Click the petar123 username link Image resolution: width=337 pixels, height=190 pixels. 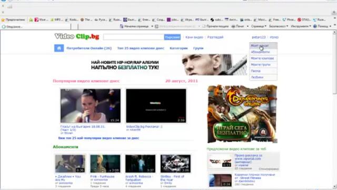point(259,37)
